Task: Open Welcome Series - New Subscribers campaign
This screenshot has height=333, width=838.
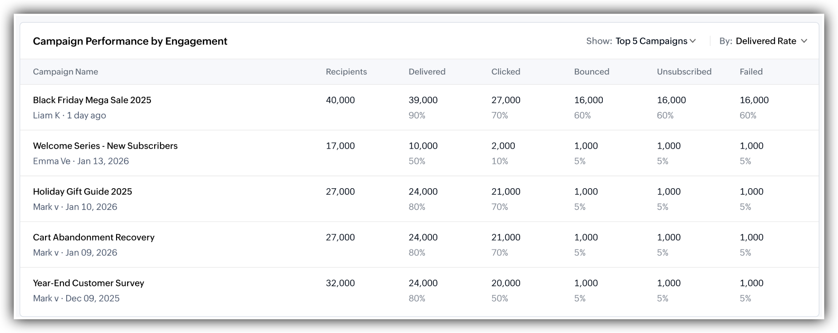Action: [105, 146]
